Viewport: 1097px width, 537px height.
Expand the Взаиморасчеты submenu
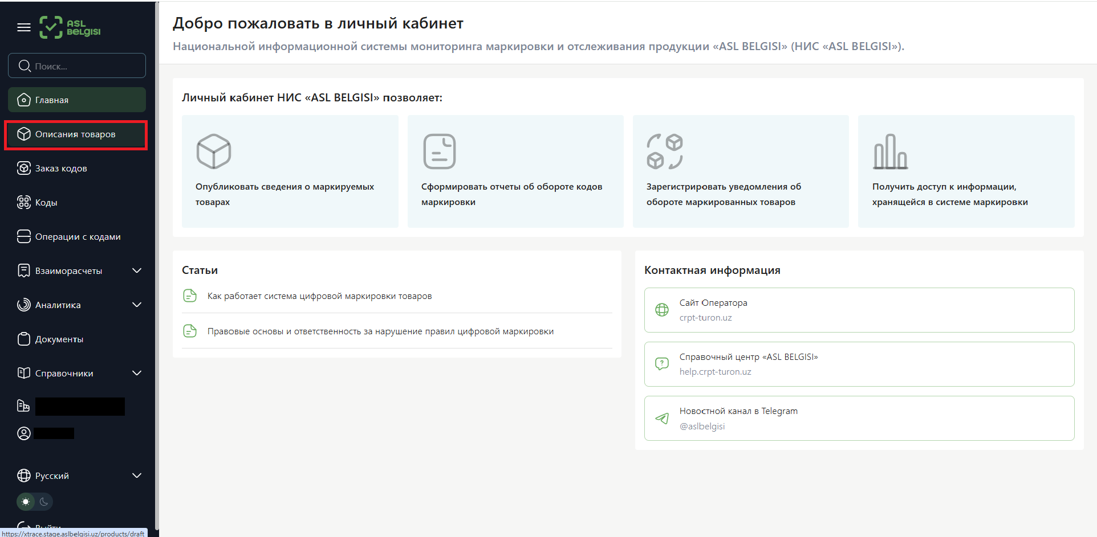pos(137,270)
